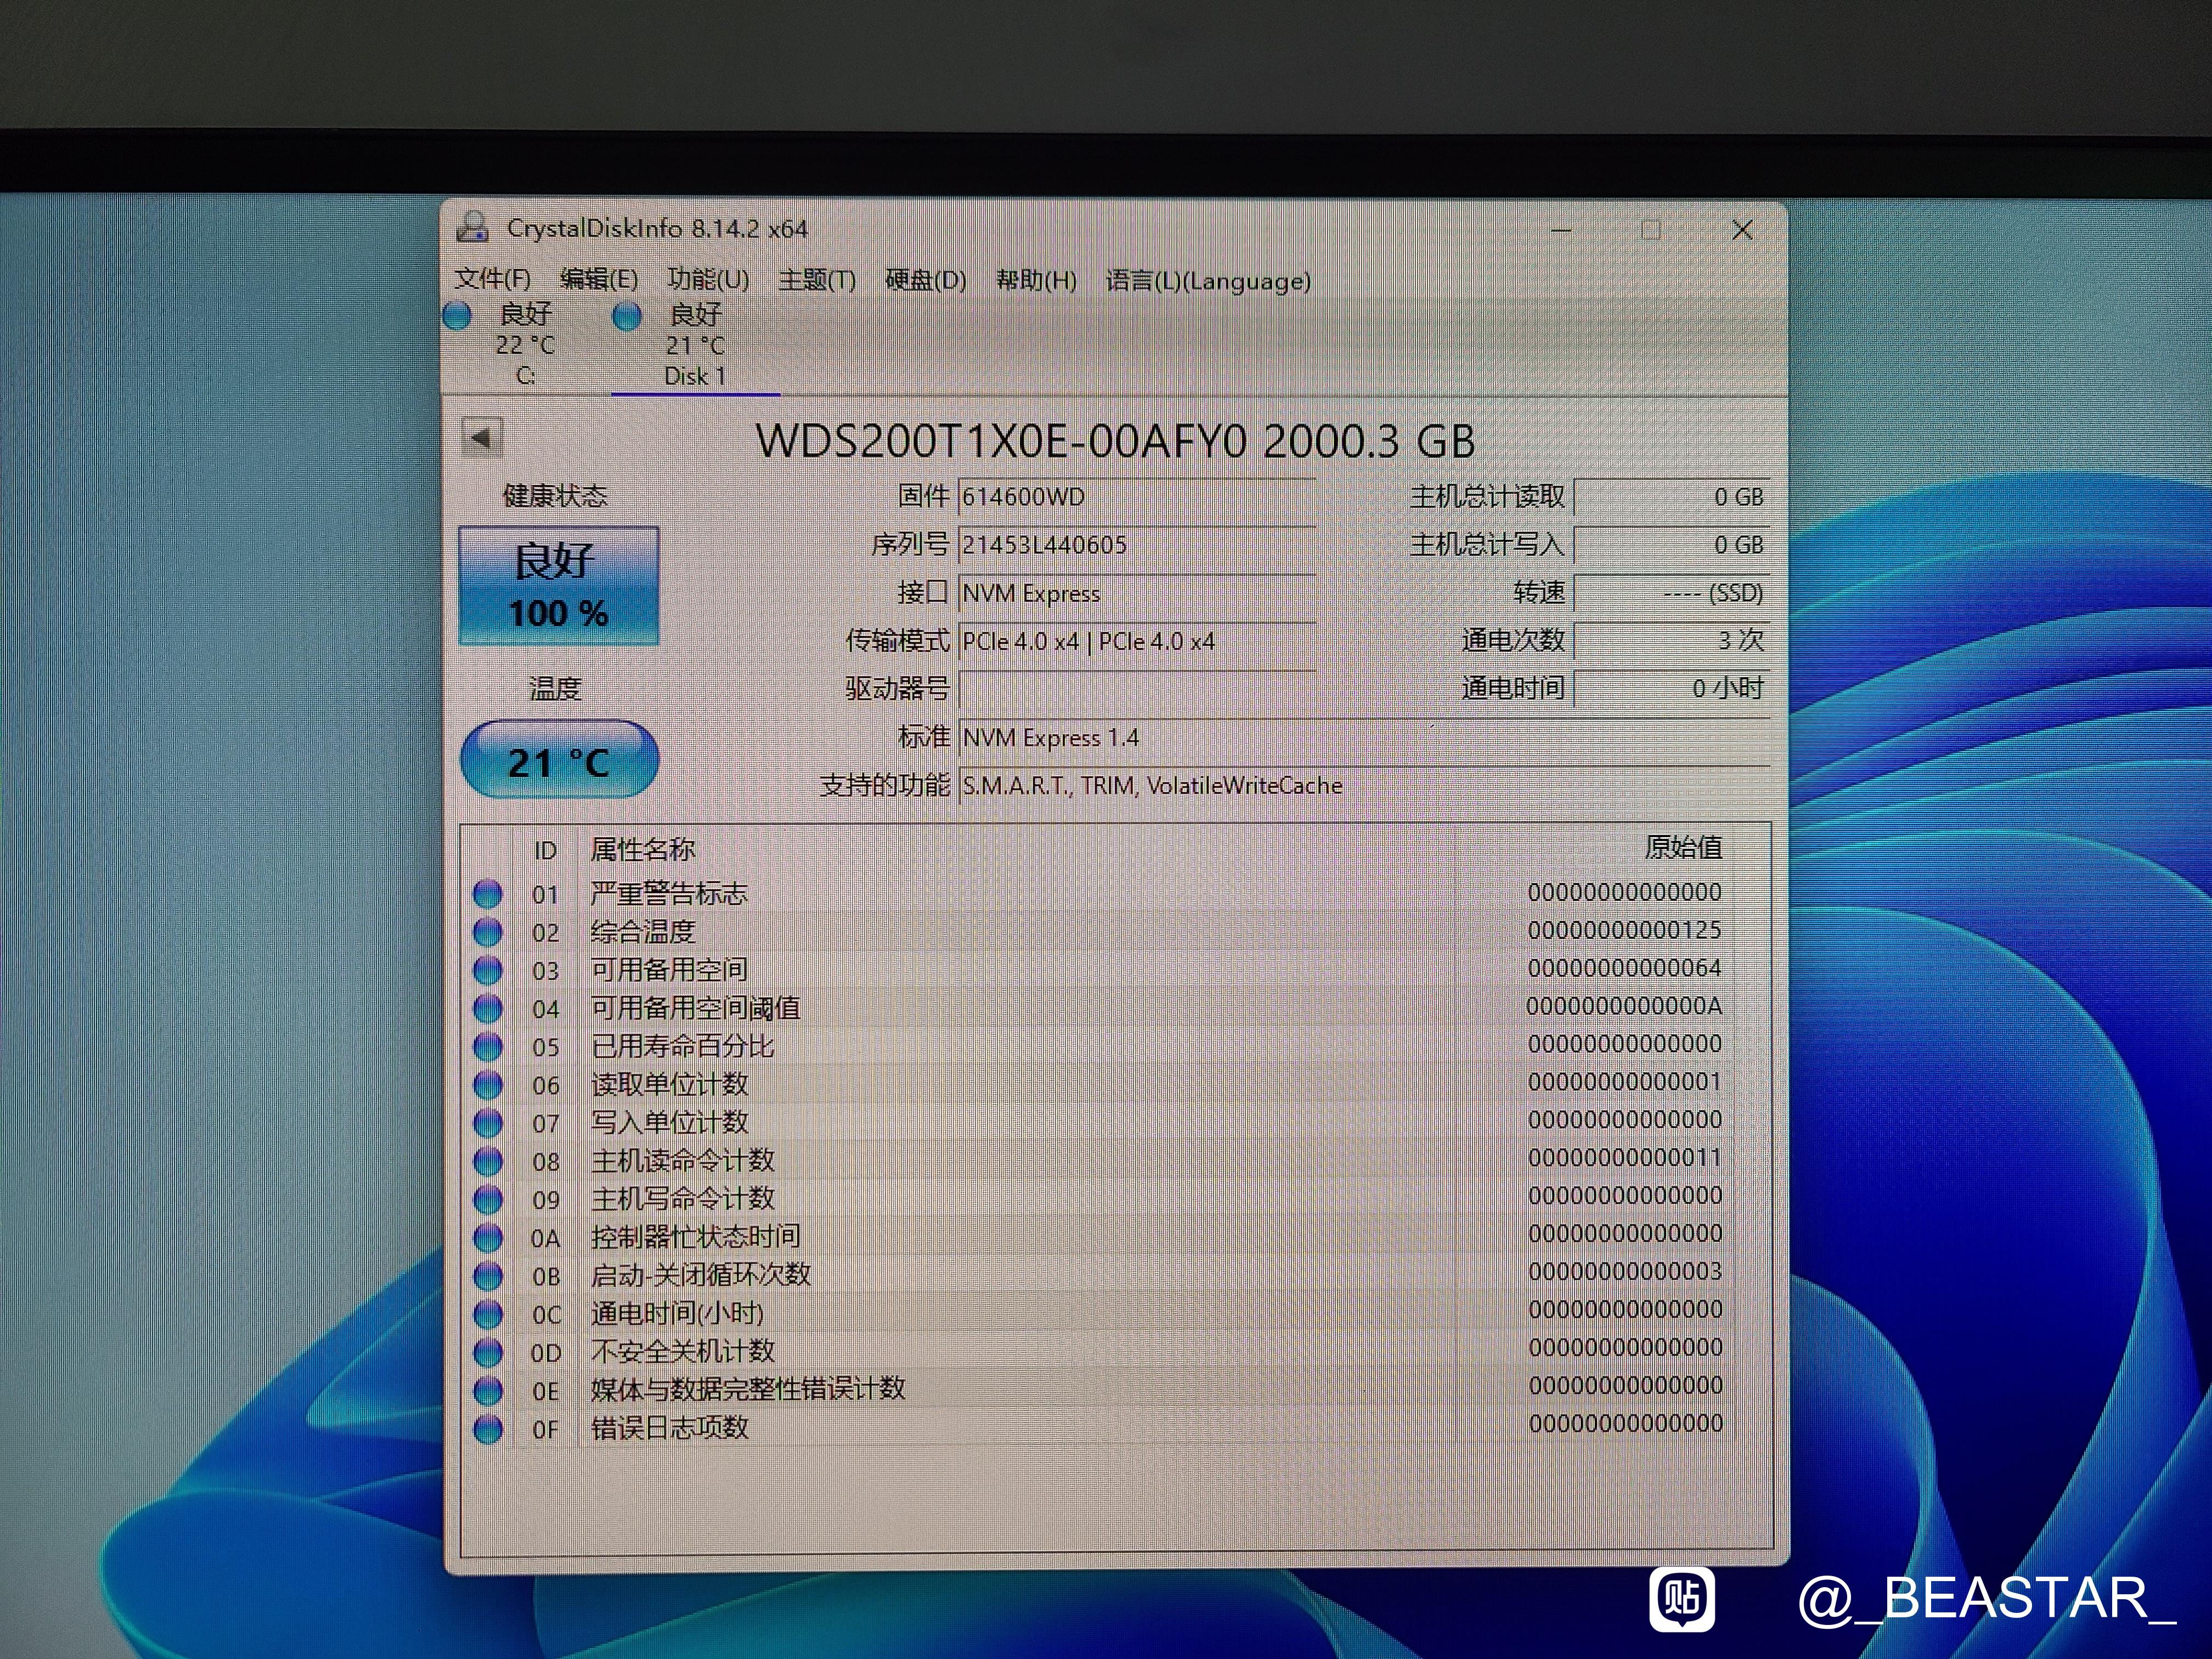Open the 硬盘(D) menu
The image size is (2212, 1659).
click(x=926, y=280)
